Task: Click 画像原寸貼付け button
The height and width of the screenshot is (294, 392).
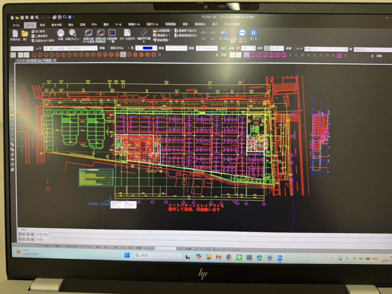Action: pyautogui.click(x=186, y=31)
